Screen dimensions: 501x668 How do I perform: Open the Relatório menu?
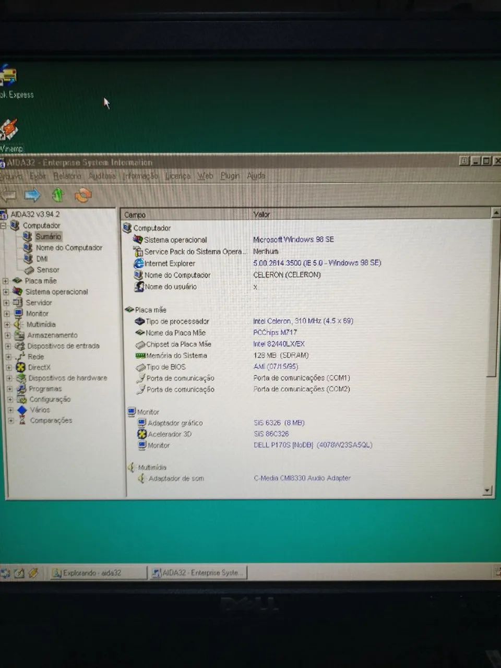[x=67, y=176]
